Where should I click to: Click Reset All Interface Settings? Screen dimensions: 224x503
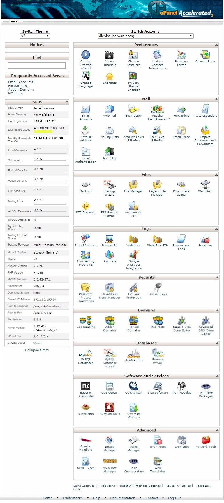[140, 486]
